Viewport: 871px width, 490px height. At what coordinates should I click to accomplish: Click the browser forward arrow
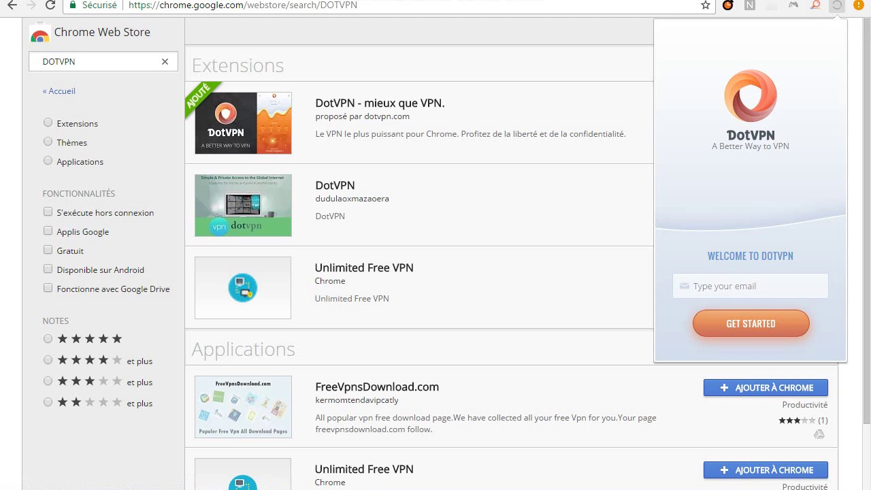[x=31, y=5]
